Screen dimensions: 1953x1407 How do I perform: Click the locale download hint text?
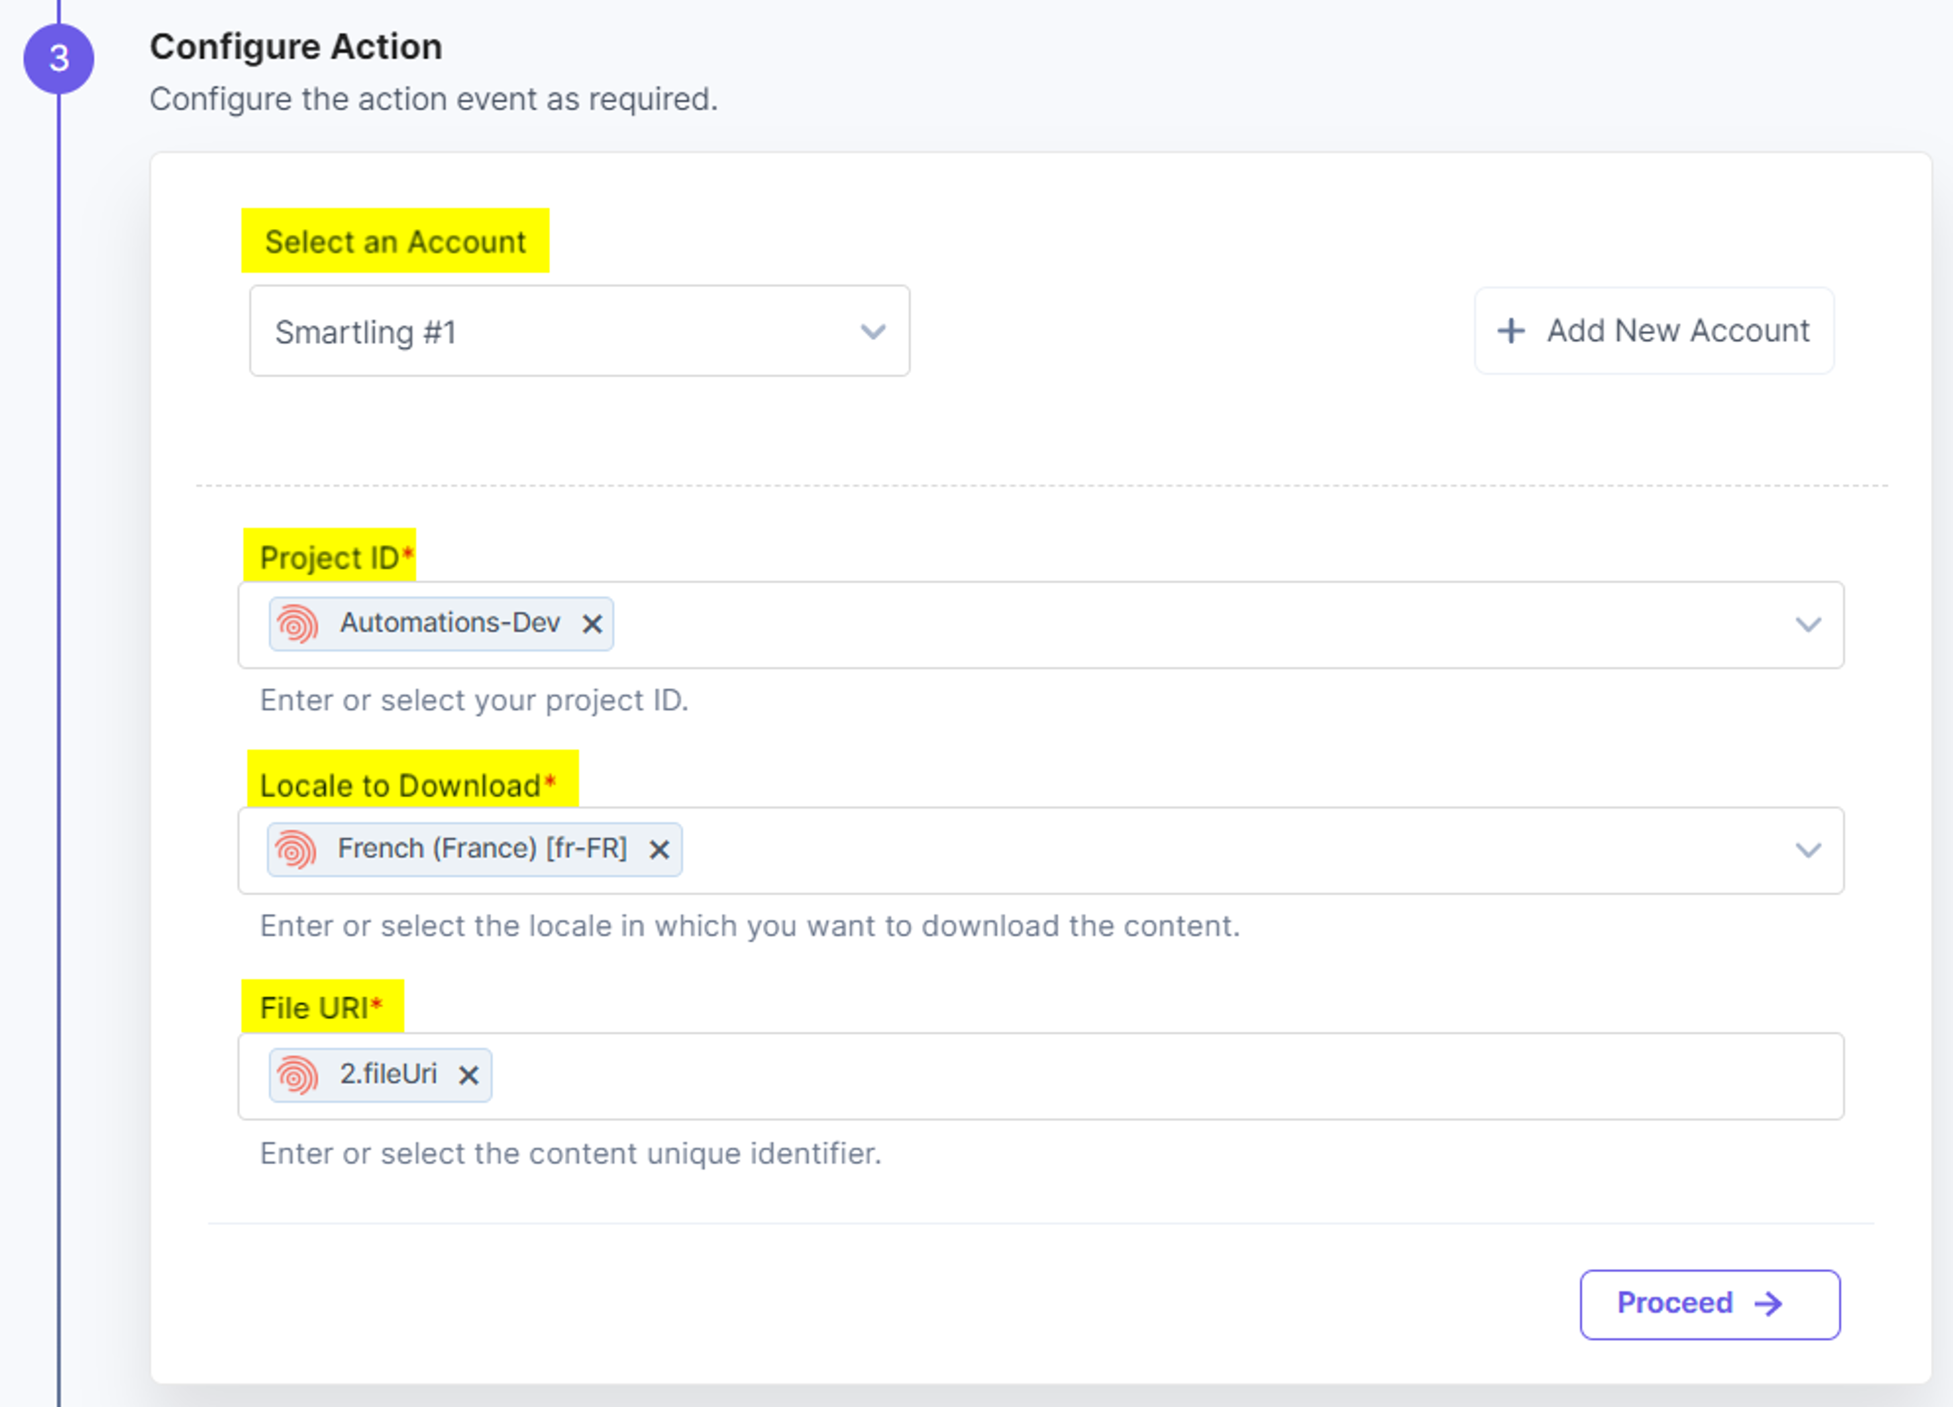[750, 925]
